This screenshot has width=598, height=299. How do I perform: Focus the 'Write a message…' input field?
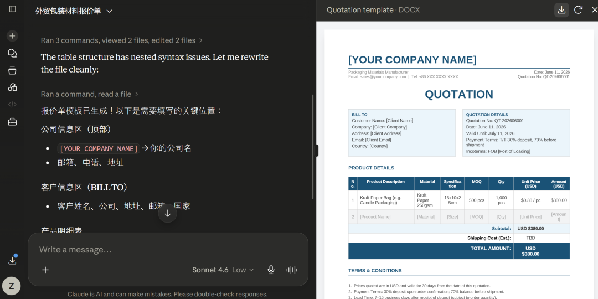(x=168, y=250)
